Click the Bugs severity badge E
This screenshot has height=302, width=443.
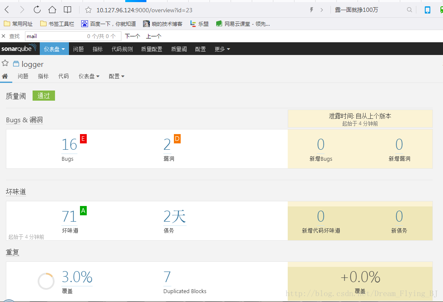pyautogui.click(x=83, y=138)
